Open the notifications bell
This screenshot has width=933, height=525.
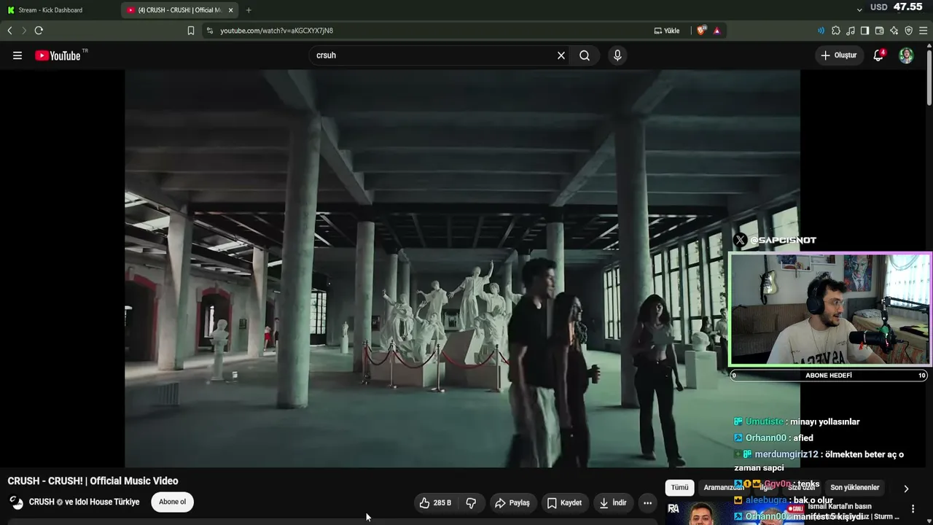point(878,55)
